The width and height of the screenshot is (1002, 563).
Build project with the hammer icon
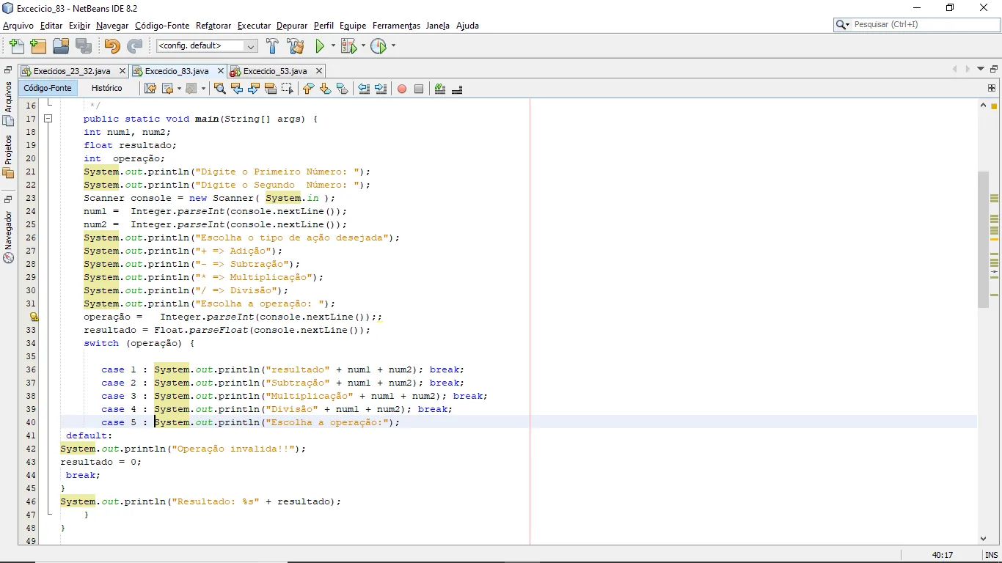[x=272, y=46]
